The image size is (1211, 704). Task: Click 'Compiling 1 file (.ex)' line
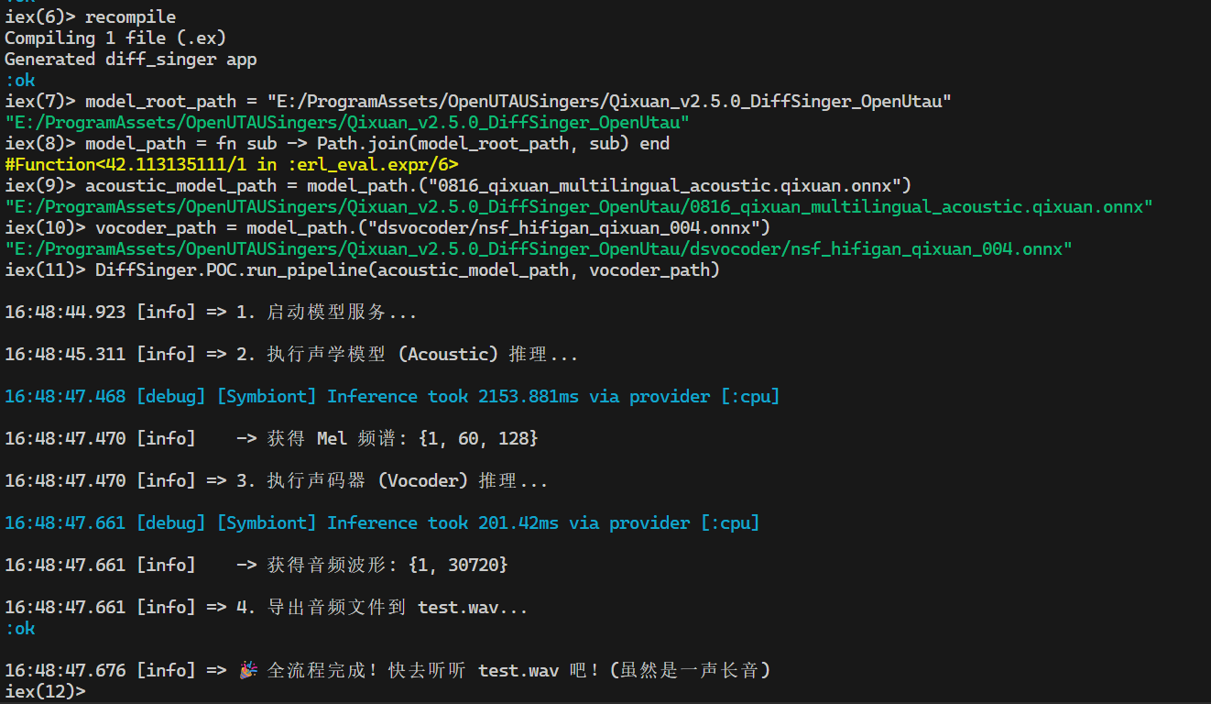click(x=115, y=38)
